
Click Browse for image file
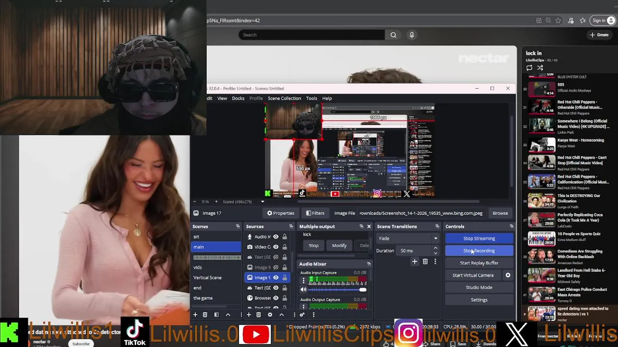500,213
